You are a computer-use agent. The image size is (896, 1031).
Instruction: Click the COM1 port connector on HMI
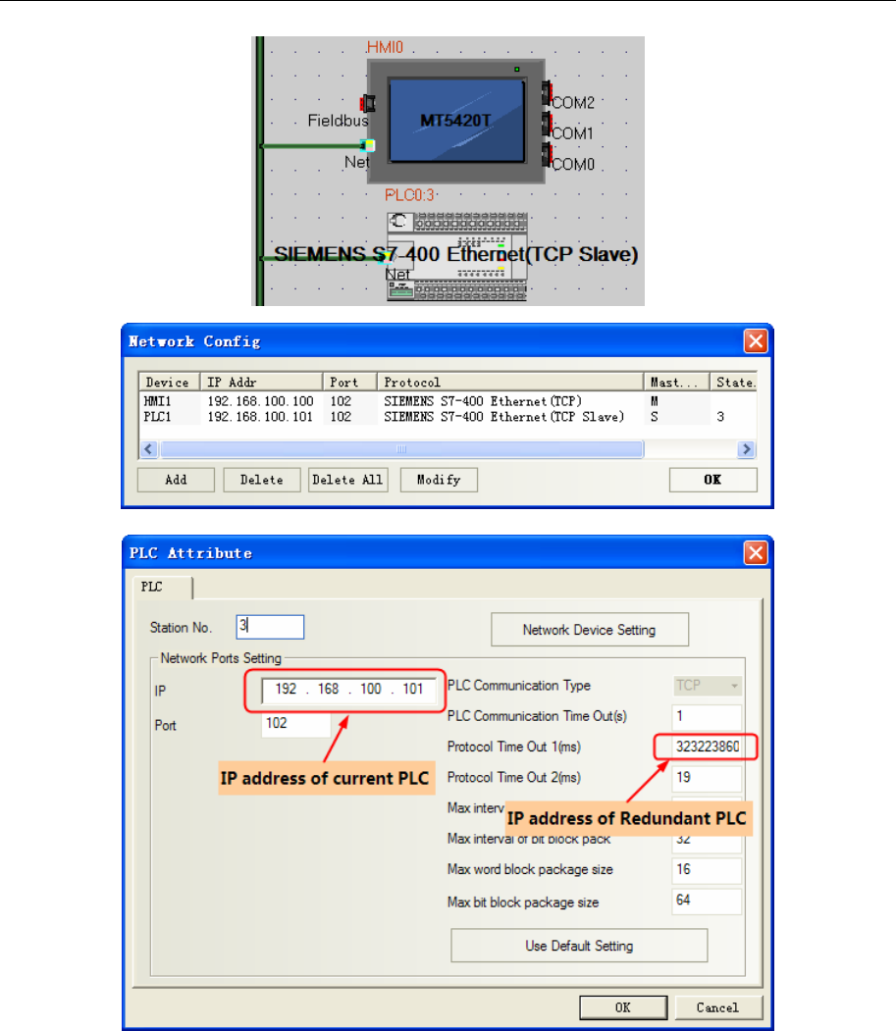click(547, 125)
